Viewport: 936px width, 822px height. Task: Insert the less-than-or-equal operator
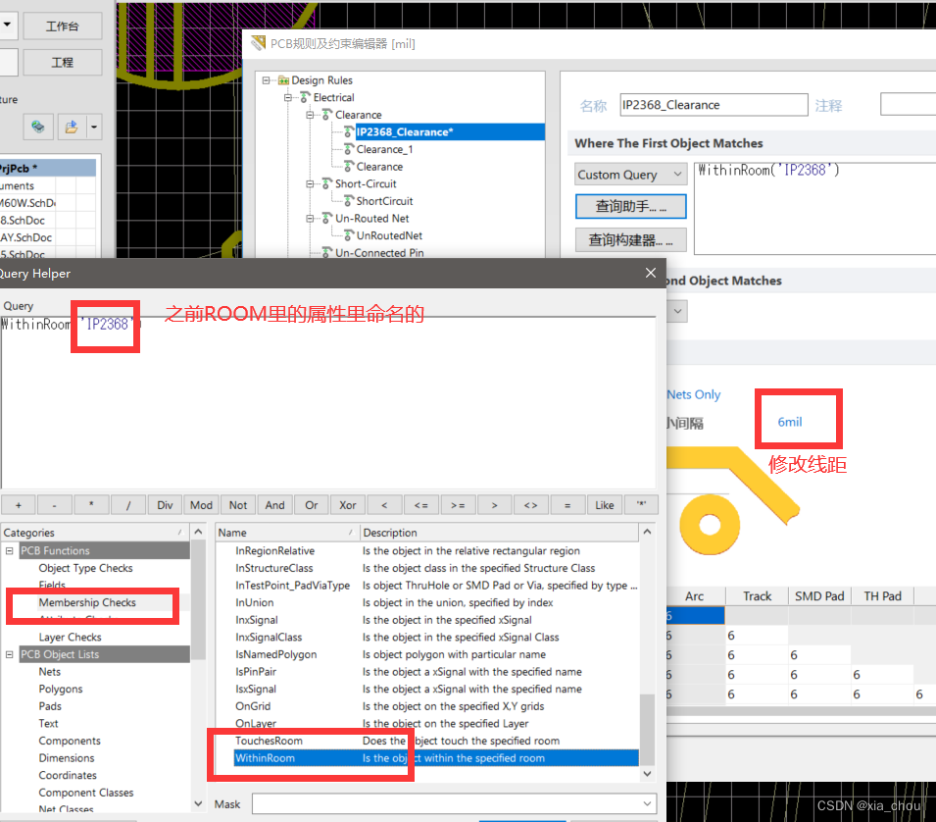click(420, 505)
